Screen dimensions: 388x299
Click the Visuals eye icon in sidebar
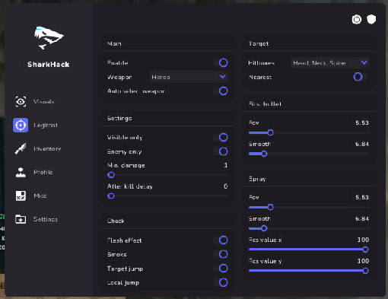click(21, 101)
